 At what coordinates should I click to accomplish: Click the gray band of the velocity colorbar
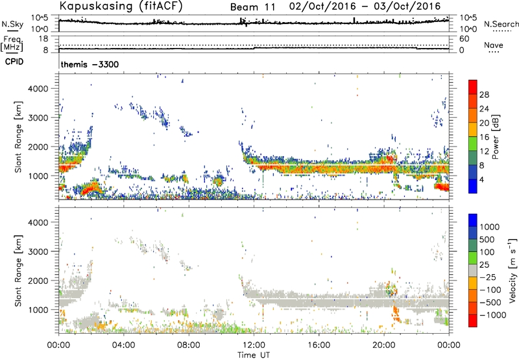[x=473, y=271]
